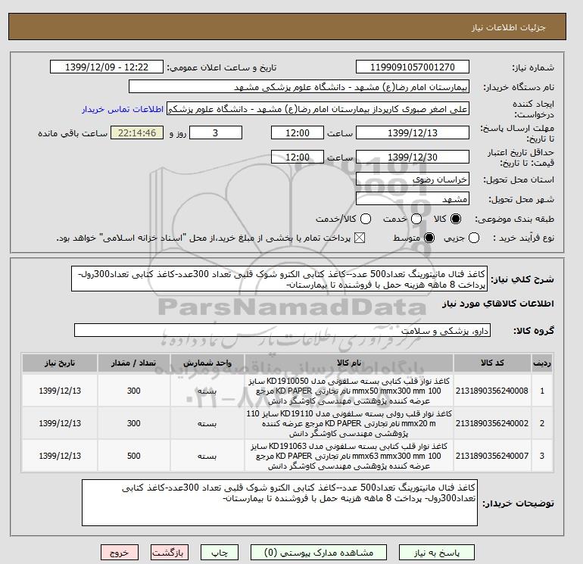The width and height of the screenshot is (583, 564).
Task: Click the توضیحات خریدار text area
Action: click(x=279, y=503)
